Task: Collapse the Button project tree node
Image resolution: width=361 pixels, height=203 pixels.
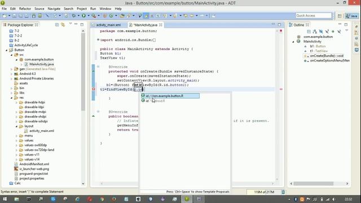Action: pyautogui.click(x=6, y=50)
